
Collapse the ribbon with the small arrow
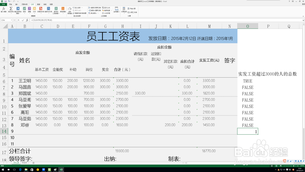(x=303, y=16)
